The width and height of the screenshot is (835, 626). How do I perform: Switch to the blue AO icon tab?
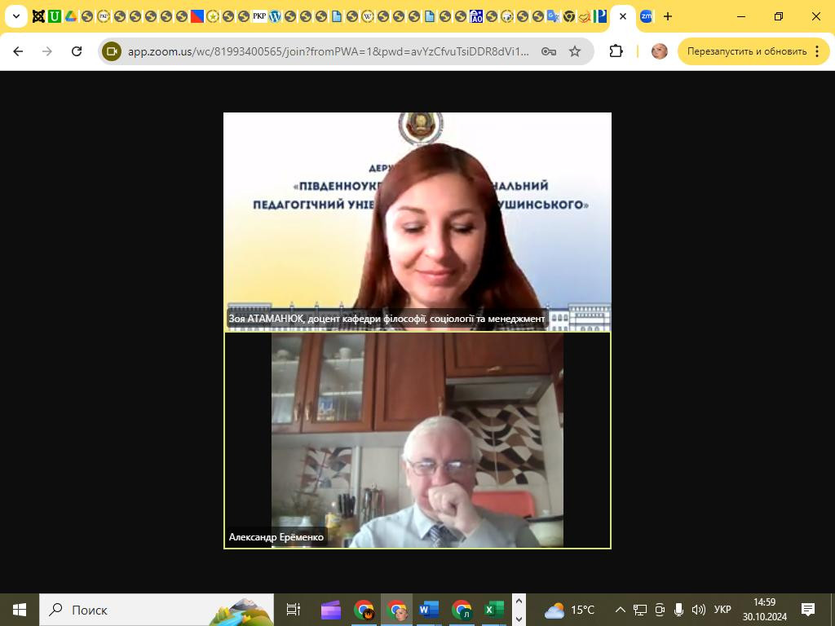476,16
